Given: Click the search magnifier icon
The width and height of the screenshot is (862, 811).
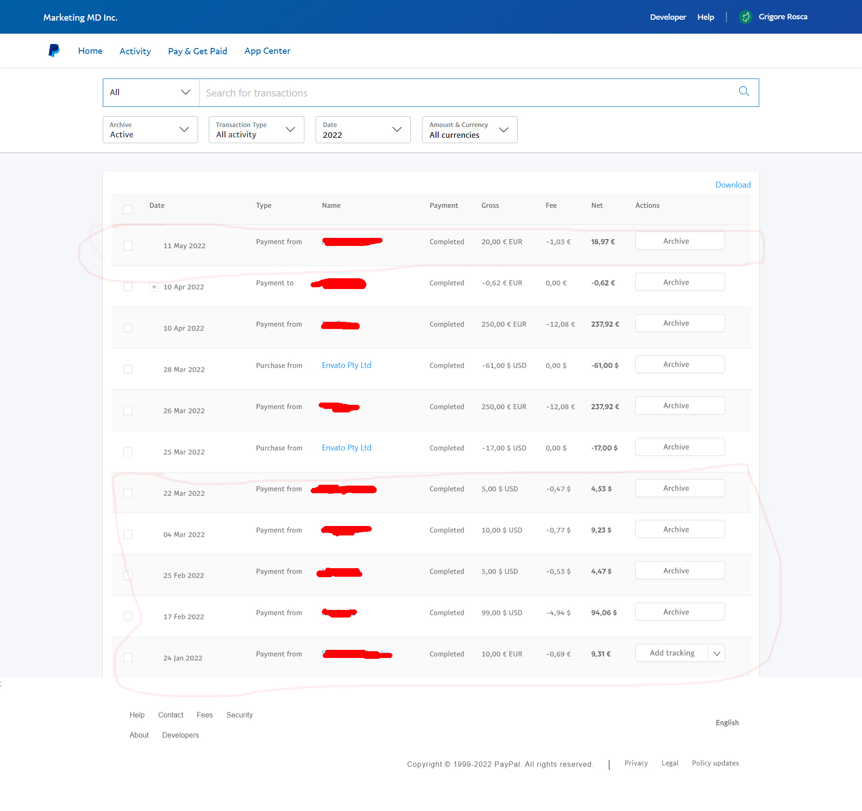Looking at the screenshot, I should point(743,92).
